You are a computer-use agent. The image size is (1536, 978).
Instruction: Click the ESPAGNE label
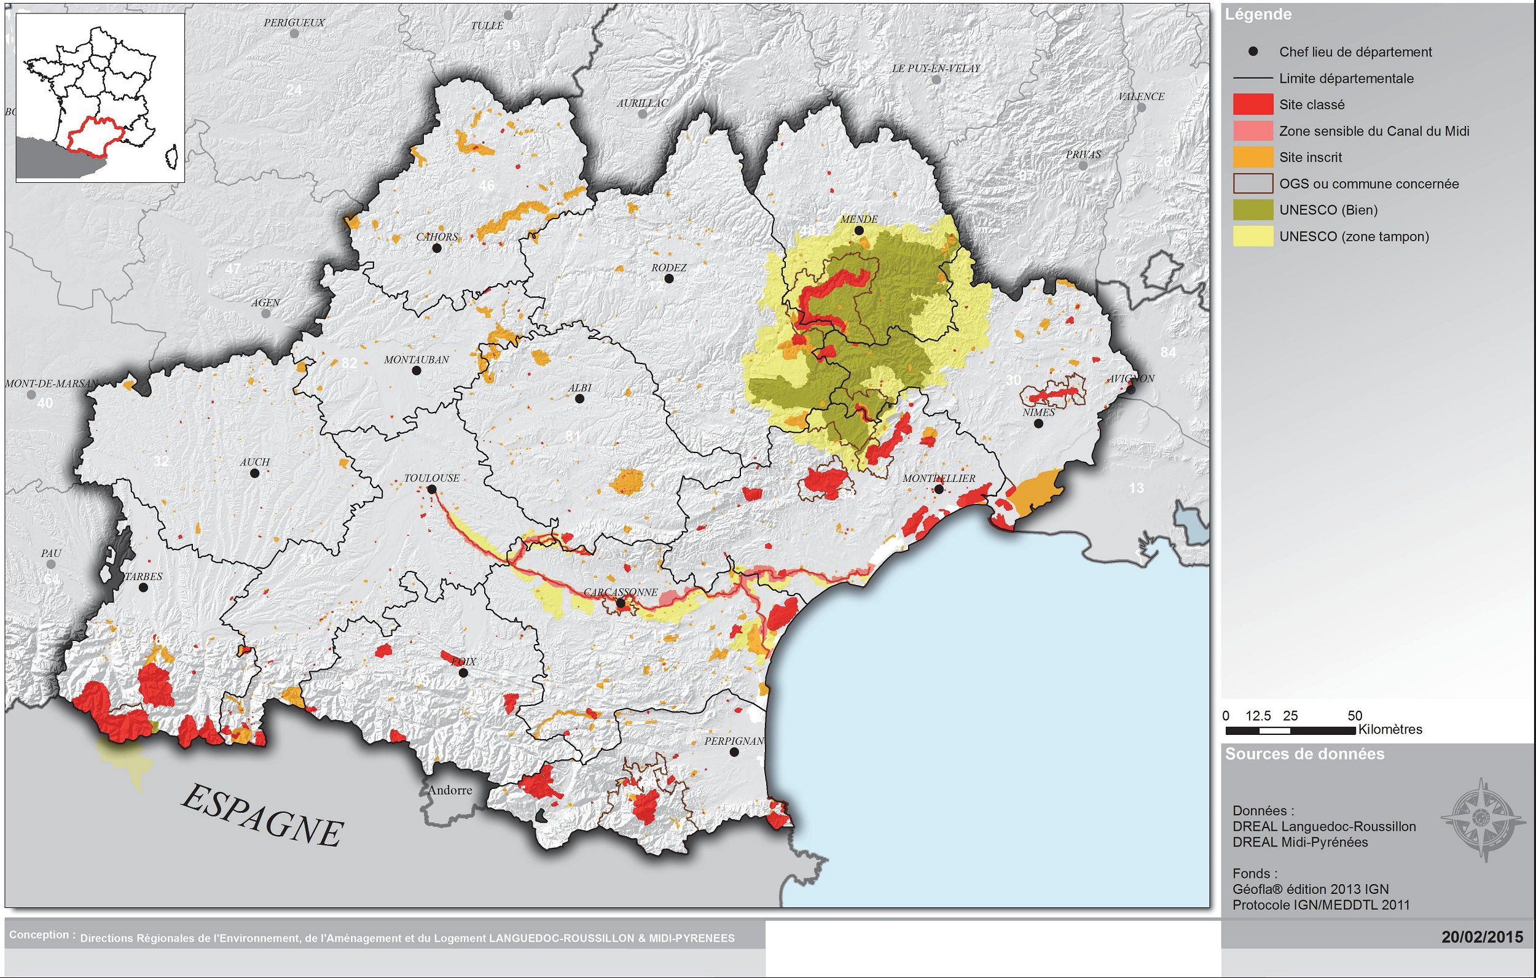(x=263, y=817)
